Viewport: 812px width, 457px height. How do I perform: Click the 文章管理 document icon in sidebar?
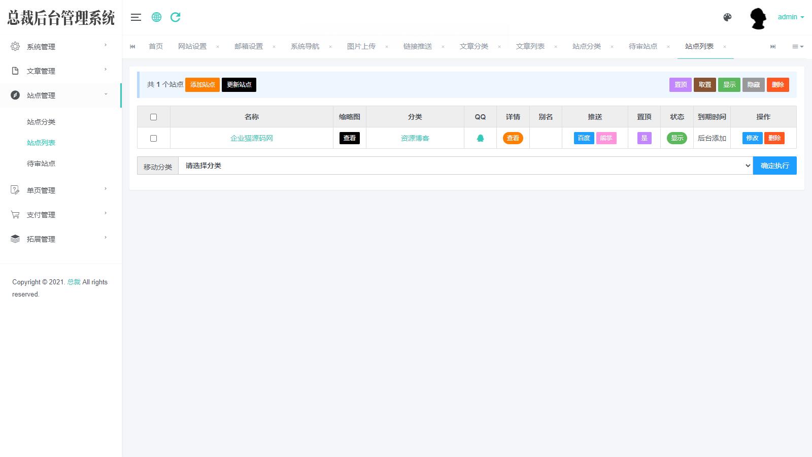[x=15, y=70]
